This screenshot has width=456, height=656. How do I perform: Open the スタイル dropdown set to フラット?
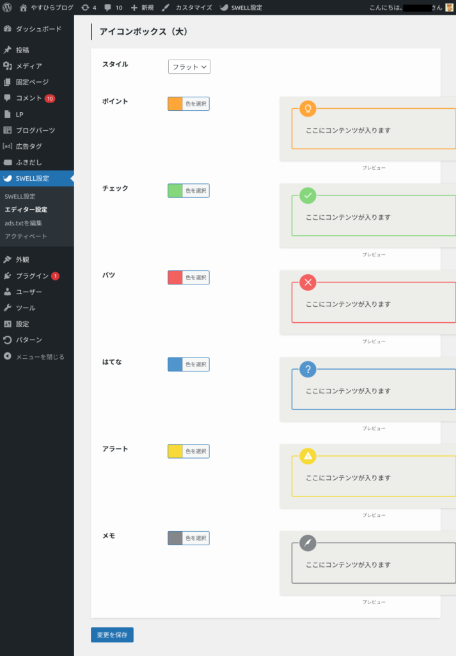(x=189, y=67)
